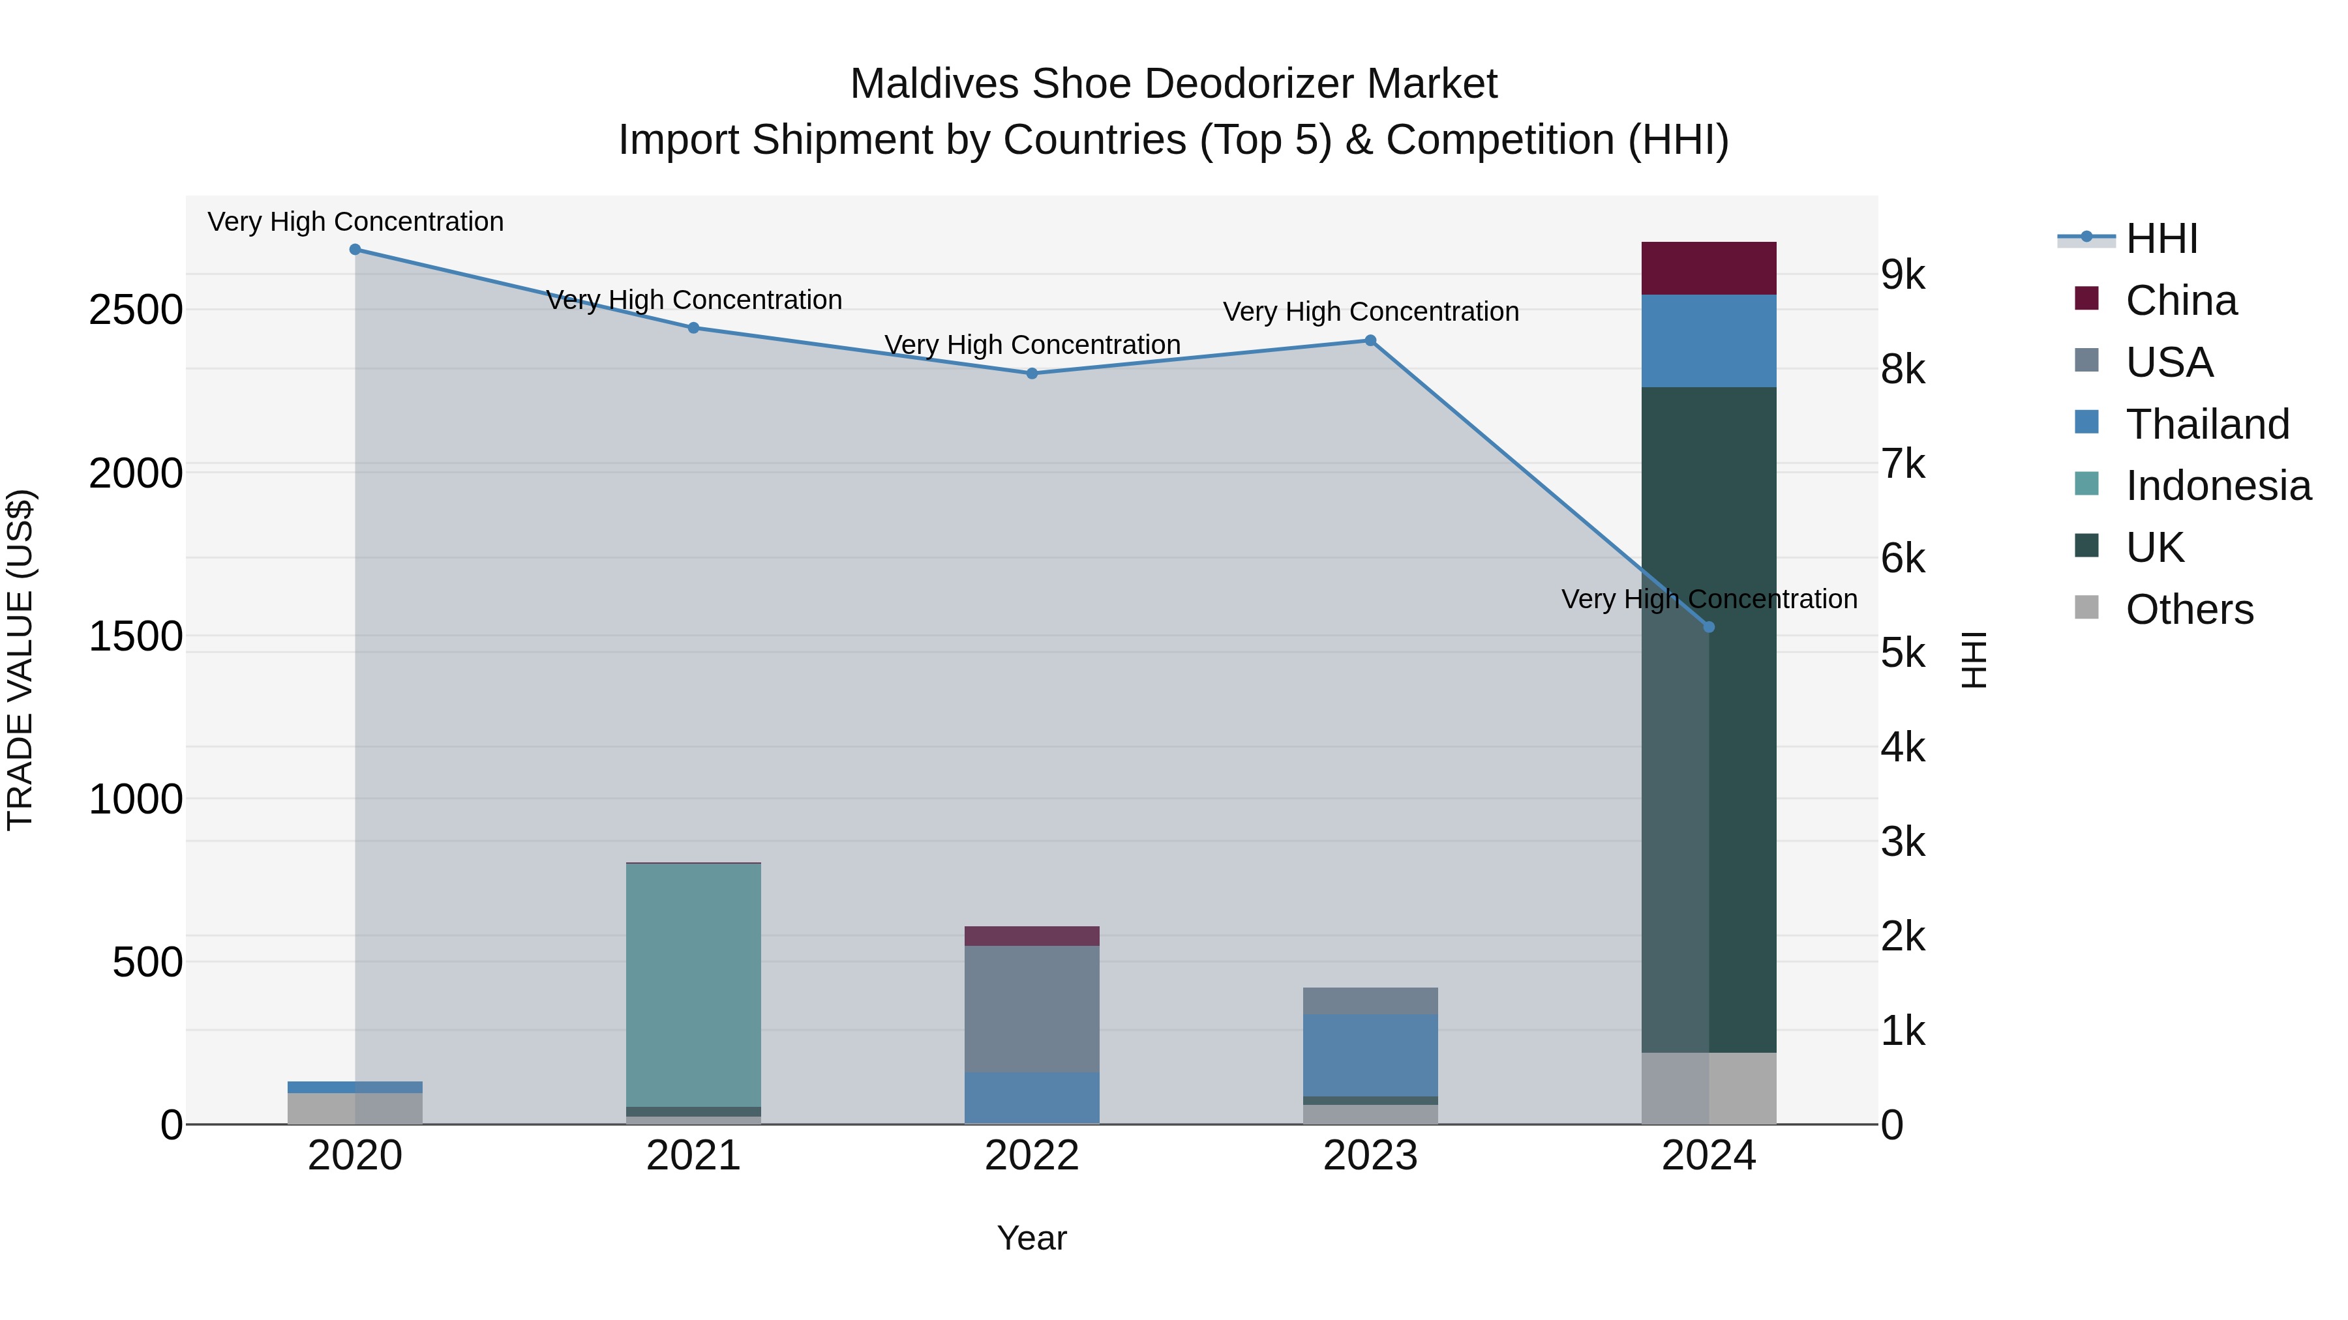Click the USA bar segment in 2023
Image resolution: width=2348 pixels, height=1320 pixels.
point(1370,1001)
